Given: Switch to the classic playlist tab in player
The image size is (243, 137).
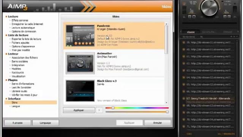Looking at the screenshot, I should coord(191,32).
